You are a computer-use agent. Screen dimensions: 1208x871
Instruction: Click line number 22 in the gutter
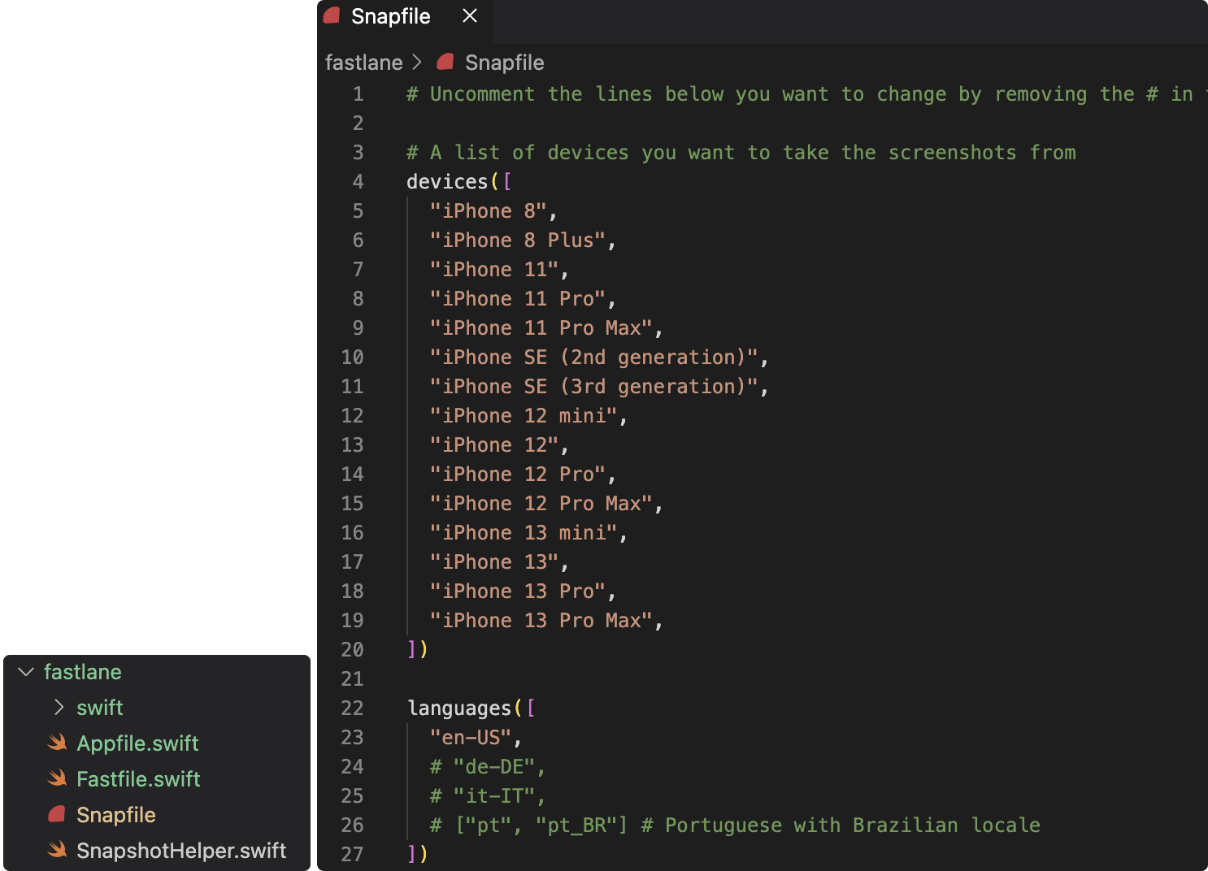pyautogui.click(x=352, y=708)
